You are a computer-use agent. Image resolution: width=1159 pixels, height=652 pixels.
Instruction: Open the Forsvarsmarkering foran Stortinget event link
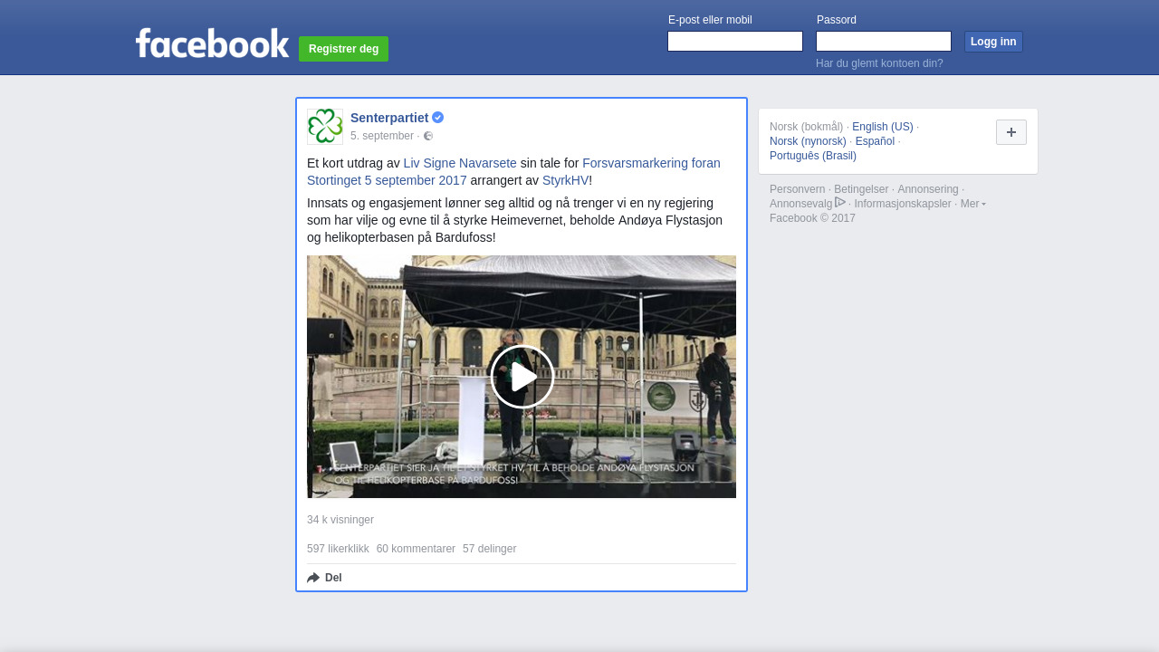click(513, 172)
